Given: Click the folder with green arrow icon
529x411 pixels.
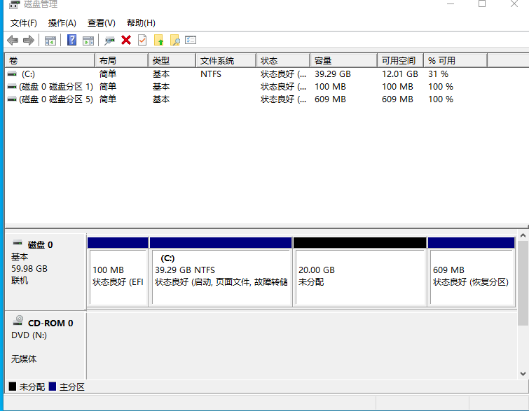Looking at the screenshot, I should pyautogui.click(x=158, y=41).
